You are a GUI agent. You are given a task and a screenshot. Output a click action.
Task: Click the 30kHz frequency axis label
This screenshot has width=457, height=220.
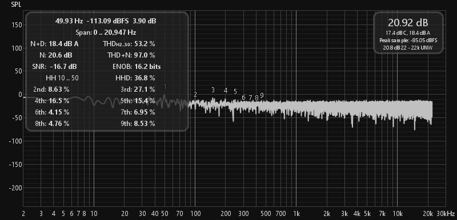tap(446, 214)
